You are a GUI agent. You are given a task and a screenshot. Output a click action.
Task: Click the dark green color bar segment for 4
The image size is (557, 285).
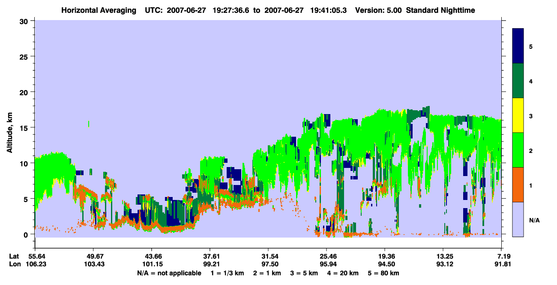click(x=518, y=81)
